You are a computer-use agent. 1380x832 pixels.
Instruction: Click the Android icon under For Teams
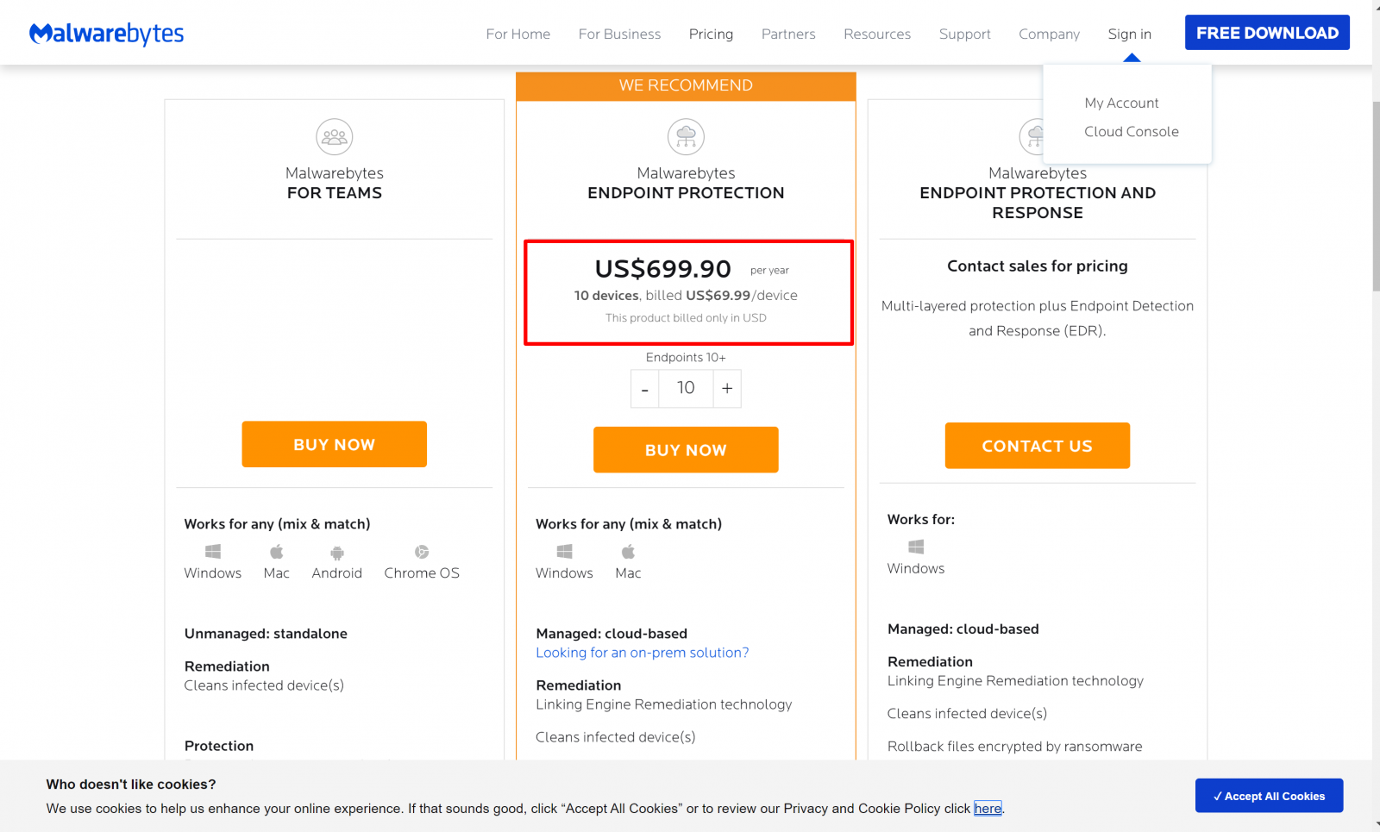tap(337, 553)
